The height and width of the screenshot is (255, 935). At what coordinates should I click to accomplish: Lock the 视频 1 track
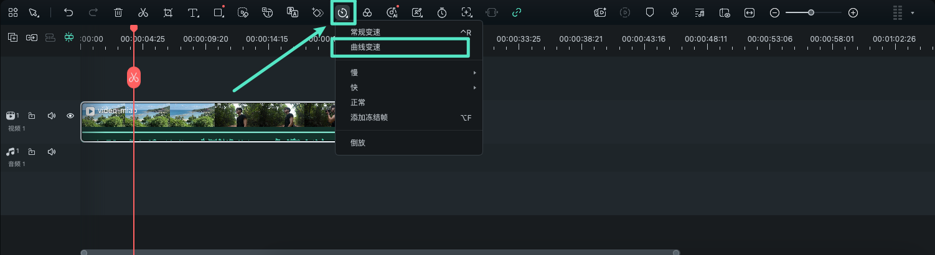click(x=31, y=116)
